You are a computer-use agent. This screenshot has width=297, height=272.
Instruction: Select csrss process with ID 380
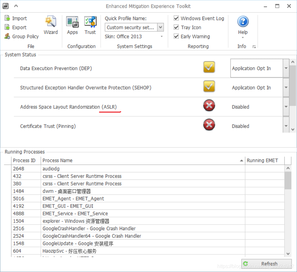148,183
